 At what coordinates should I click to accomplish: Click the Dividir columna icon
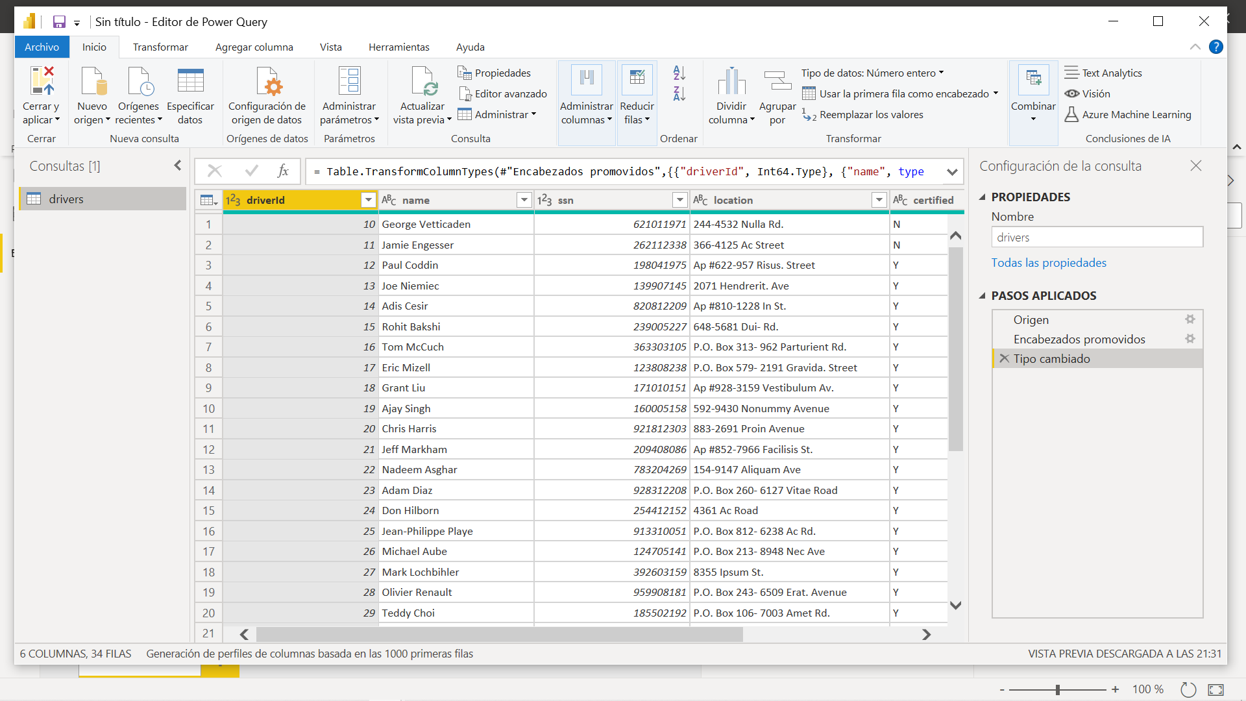click(x=731, y=81)
